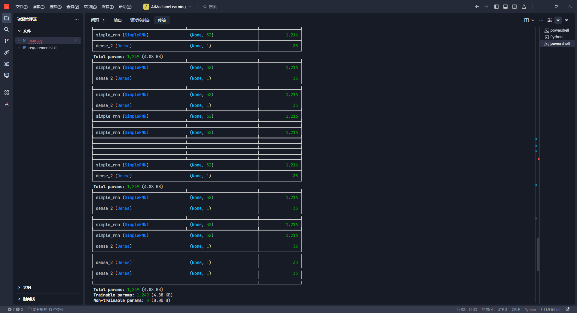Select the active bold powershell terminal
Image resolution: width=577 pixels, height=313 pixels.
pyautogui.click(x=557, y=43)
